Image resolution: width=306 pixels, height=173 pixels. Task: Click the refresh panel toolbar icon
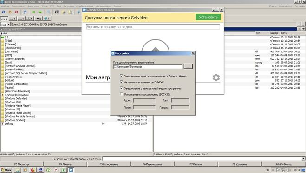pyautogui.click(x=25, y=12)
